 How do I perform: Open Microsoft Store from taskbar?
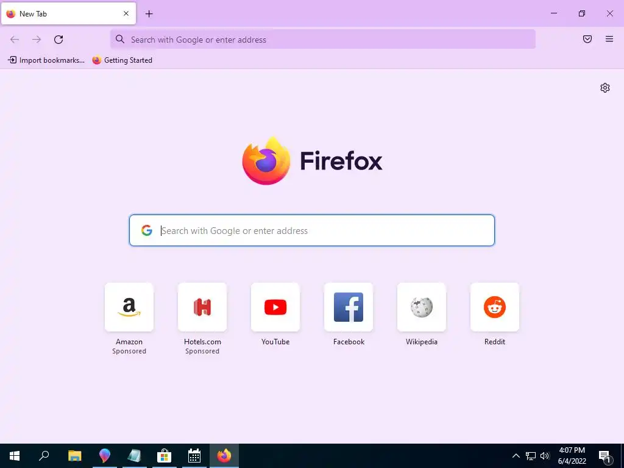tap(164, 456)
